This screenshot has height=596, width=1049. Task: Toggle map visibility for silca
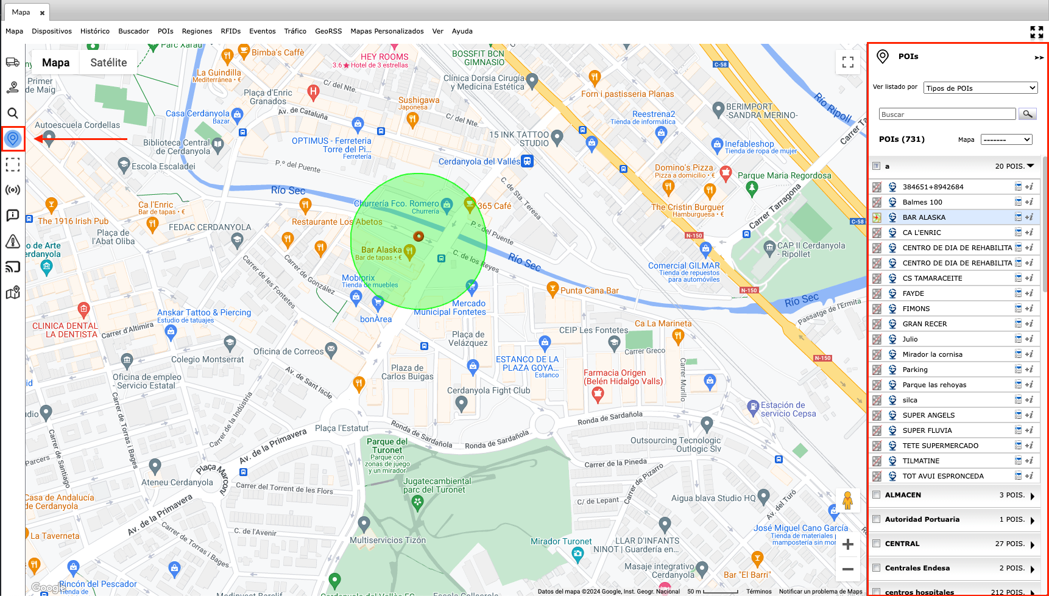[x=877, y=400]
